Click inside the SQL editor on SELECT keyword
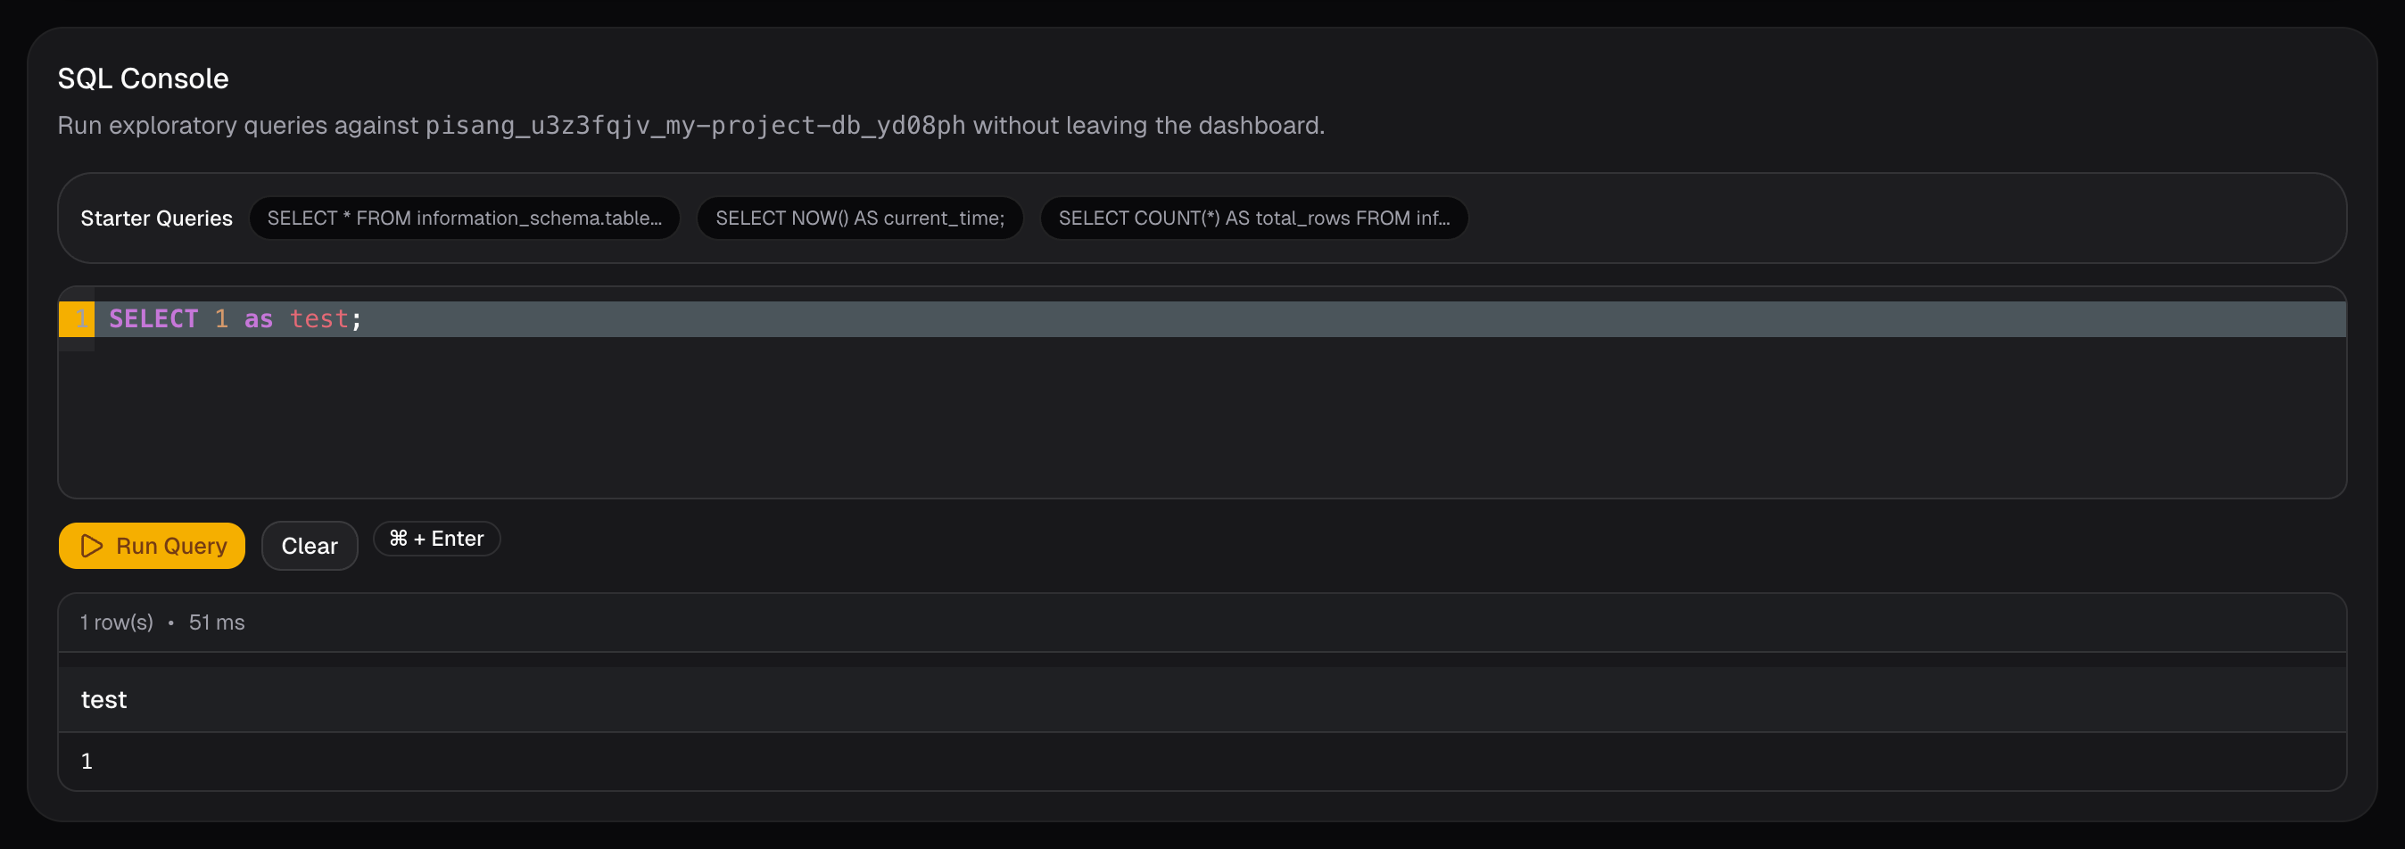Viewport: 2405px width, 849px height. (153, 318)
